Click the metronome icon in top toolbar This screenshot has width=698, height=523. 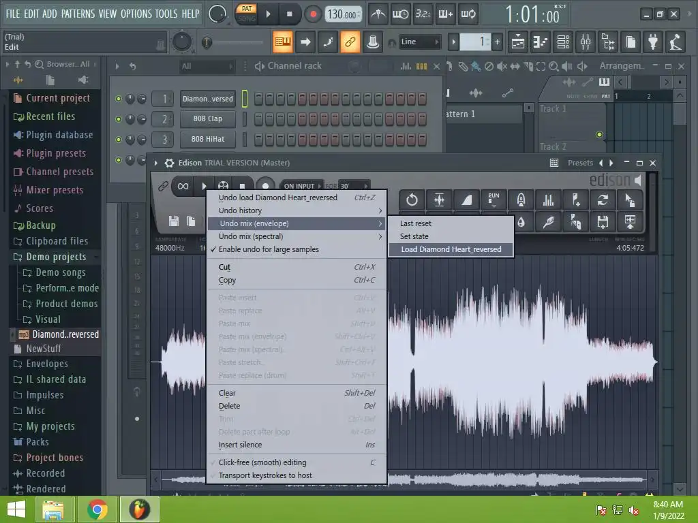(378, 14)
